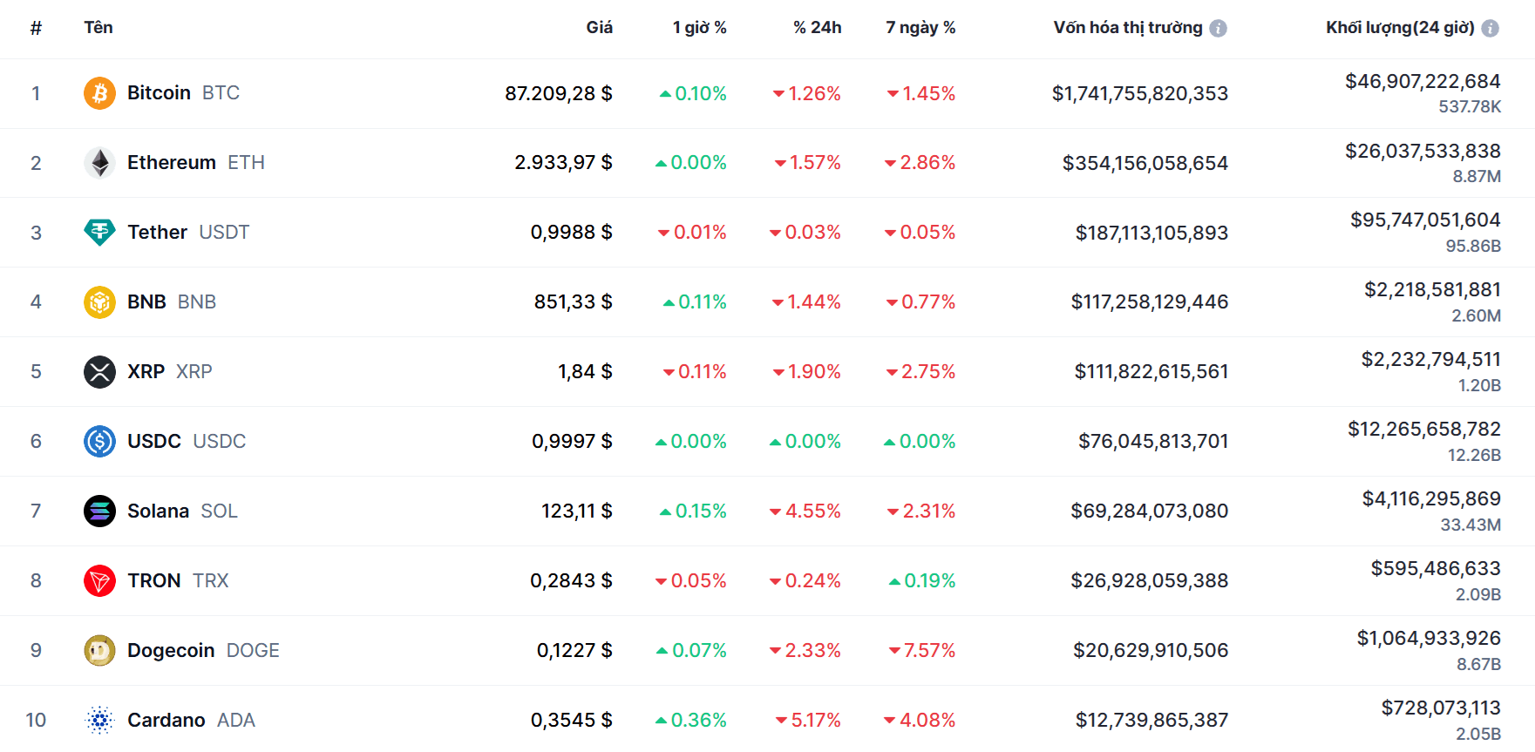Click the Ethereum logo icon

click(x=99, y=163)
